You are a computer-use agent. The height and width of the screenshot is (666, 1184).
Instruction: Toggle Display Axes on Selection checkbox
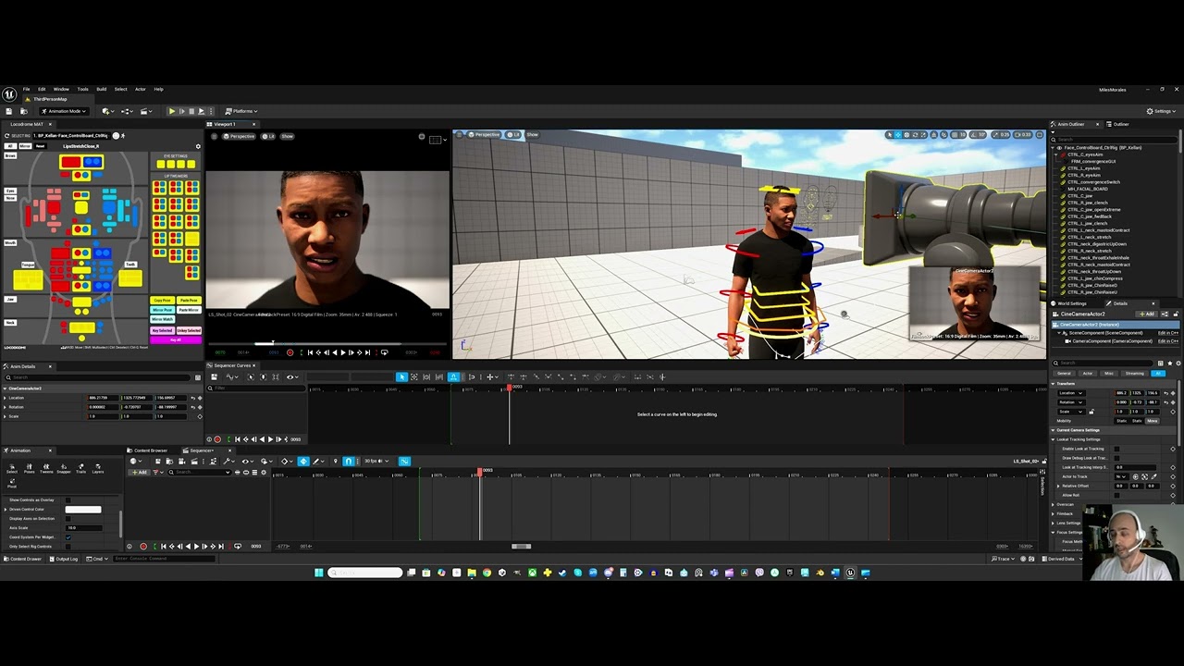click(68, 518)
